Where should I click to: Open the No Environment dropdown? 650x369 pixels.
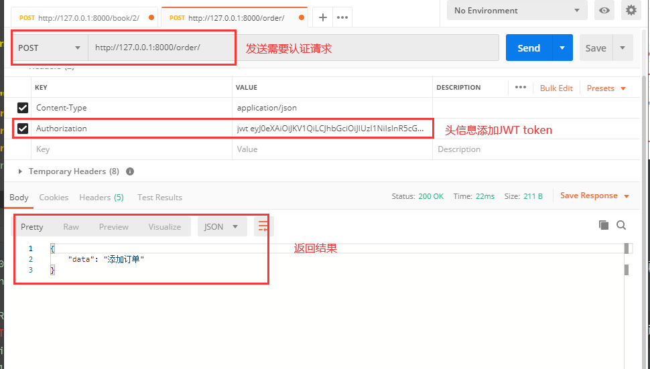point(517,10)
